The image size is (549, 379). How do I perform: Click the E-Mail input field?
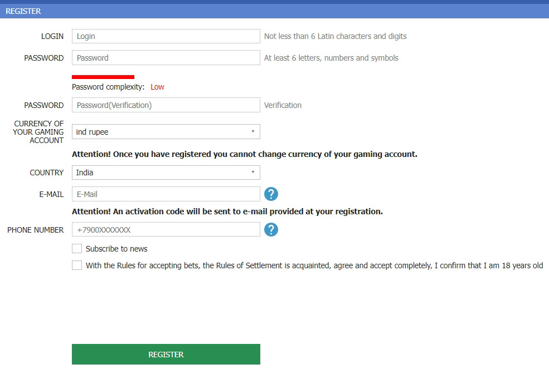coord(166,194)
